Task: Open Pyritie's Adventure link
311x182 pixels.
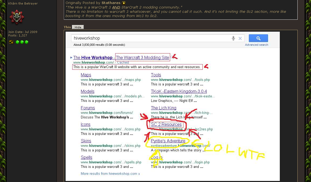Action: click(168, 141)
